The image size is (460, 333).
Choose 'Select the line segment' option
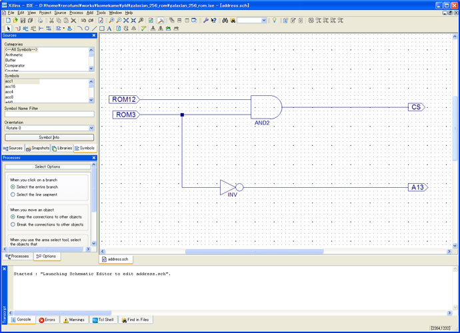point(34,194)
